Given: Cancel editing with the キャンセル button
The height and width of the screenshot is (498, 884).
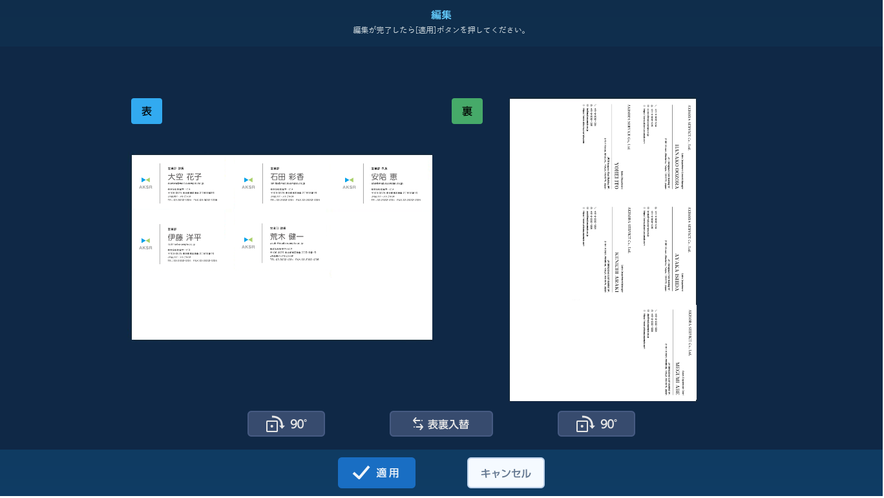Looking at the screenshot, I should (x=506, y=473).
